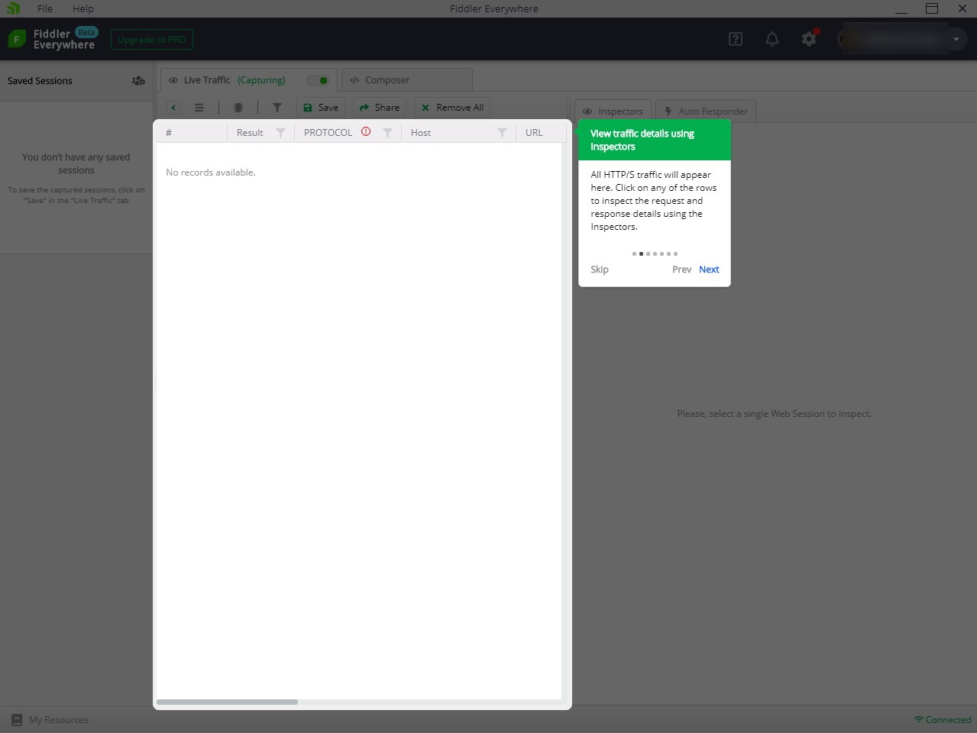Click the red PROTOCOL warning icon
Image resolution: width=977 pixels, height=733 pixels.
click(x=366, y=131)
